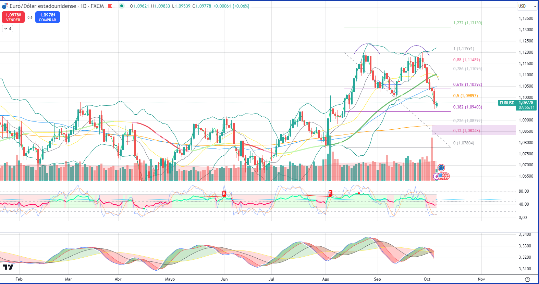
Task: Click the purple lightning bolt news icon
Action: (436, 177)
